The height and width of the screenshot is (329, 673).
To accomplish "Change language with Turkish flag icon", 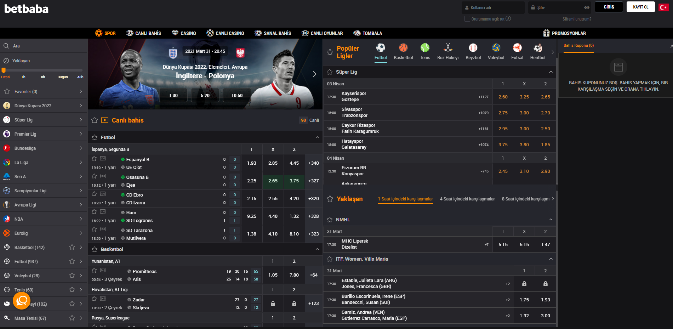I will 663,7.
